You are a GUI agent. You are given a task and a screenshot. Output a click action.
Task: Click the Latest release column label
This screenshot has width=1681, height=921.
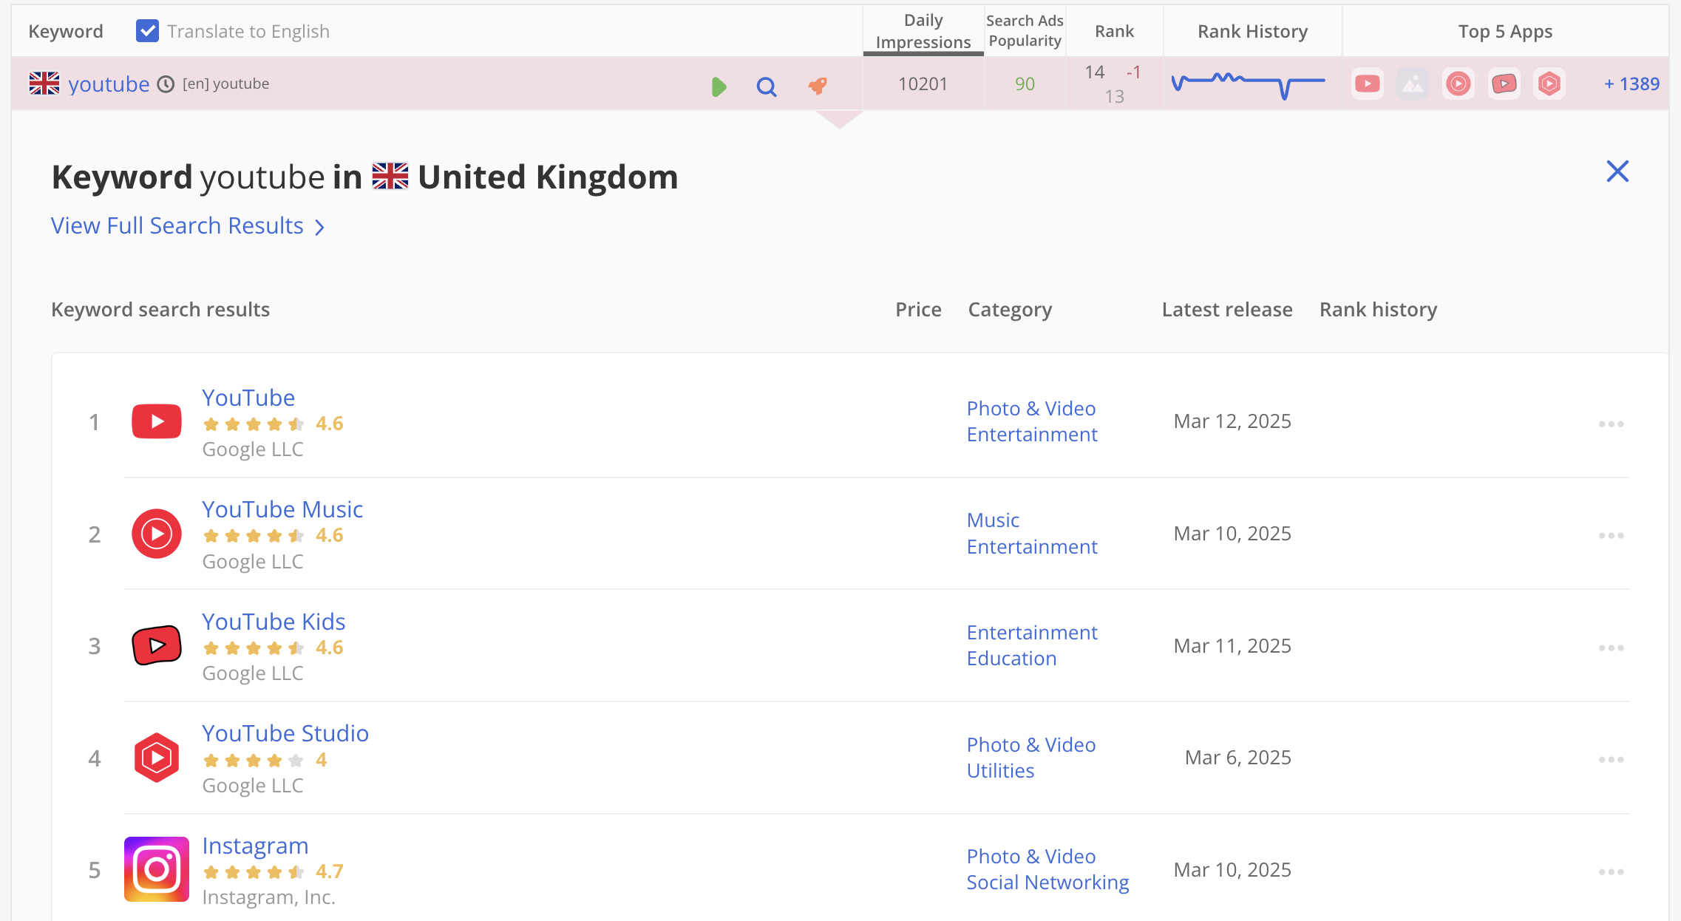point(1227,310)
